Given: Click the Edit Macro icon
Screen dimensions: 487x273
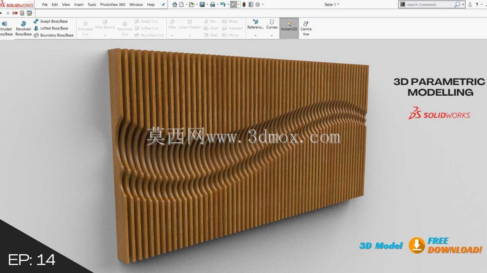Looking at the screenshot, I should 29,13.
